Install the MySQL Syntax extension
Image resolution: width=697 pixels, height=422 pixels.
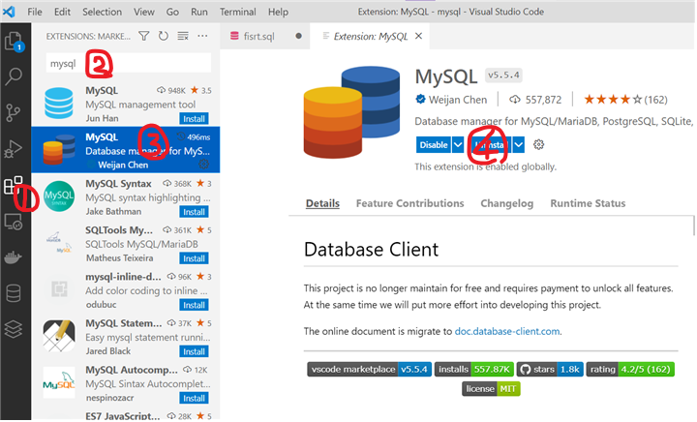click(x=195, y=212)
